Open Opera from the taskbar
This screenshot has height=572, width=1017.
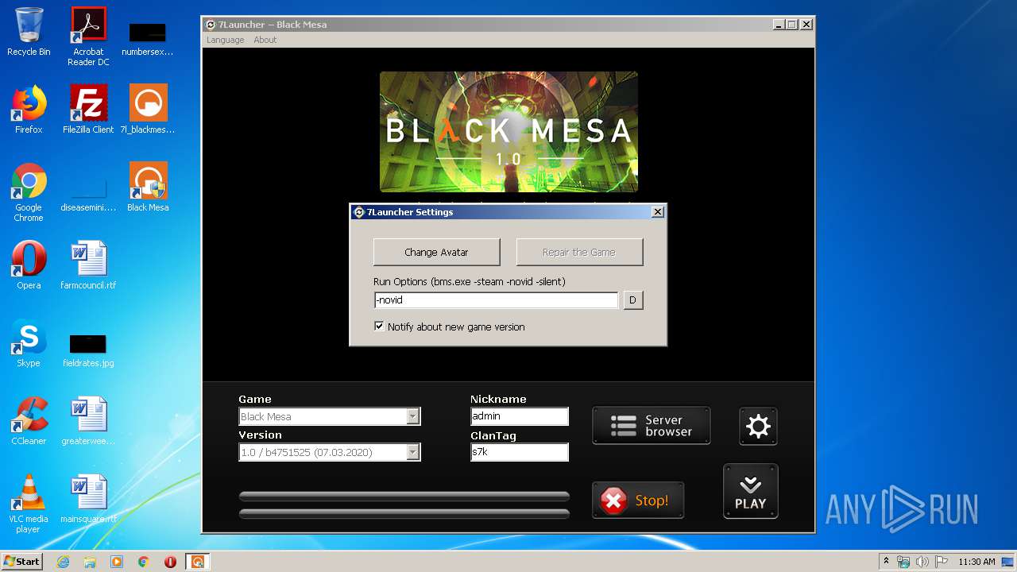tap(170, 562)
